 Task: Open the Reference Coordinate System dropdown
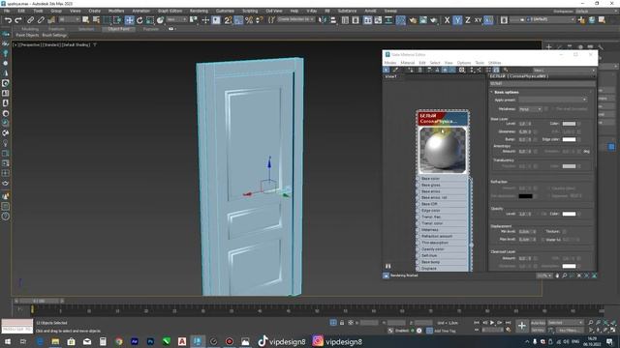click(176, 19)
